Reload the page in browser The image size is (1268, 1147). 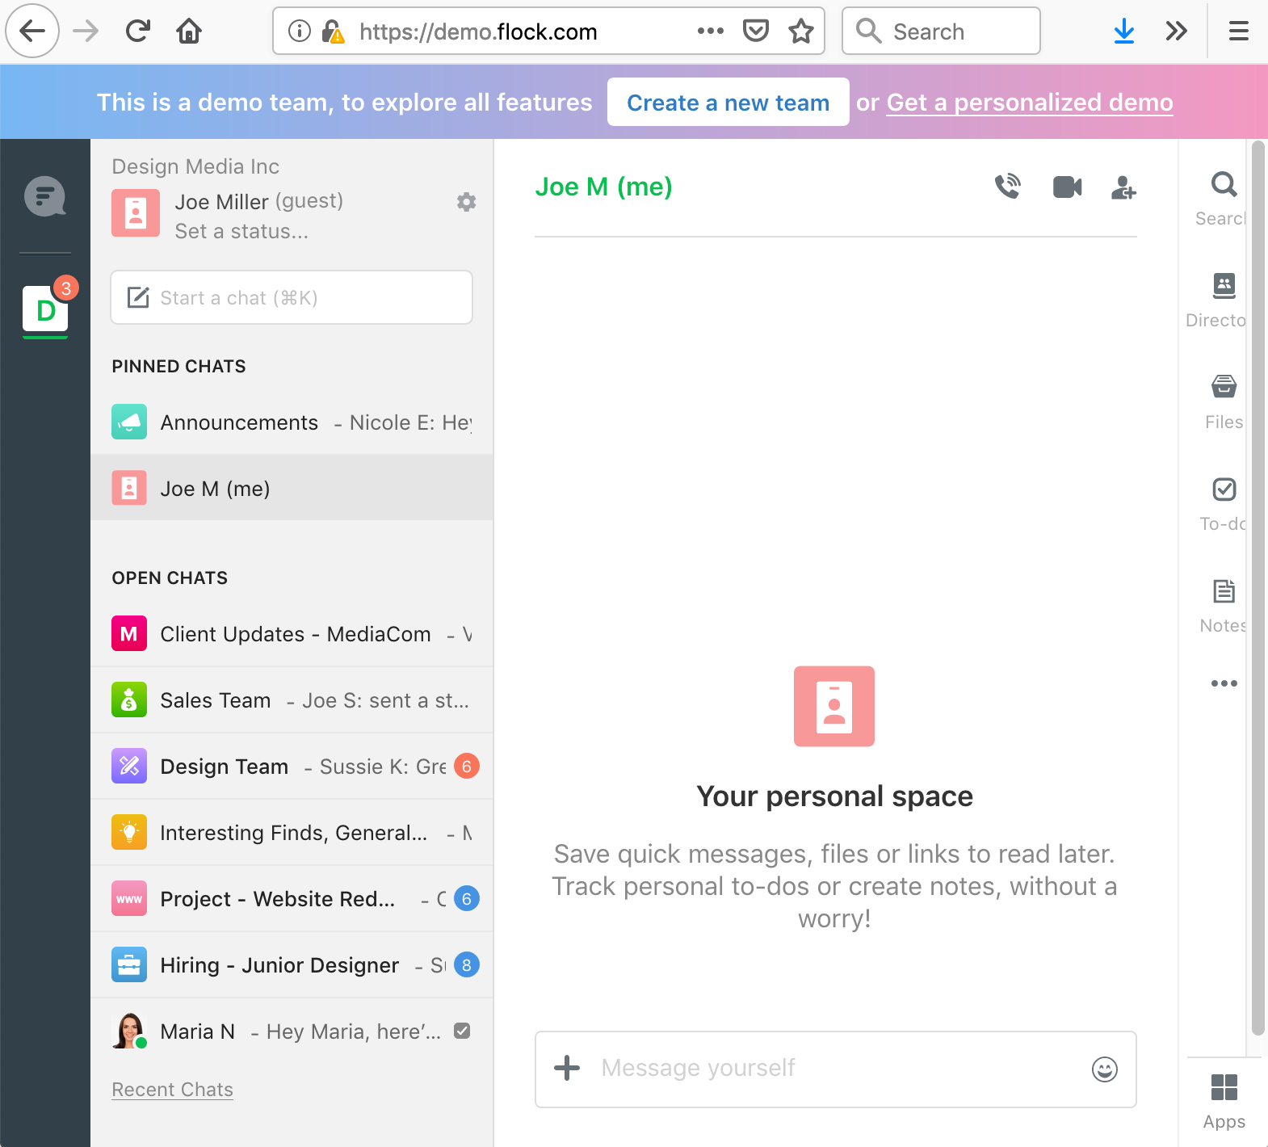pyautogui.click(x=138, y=31)
